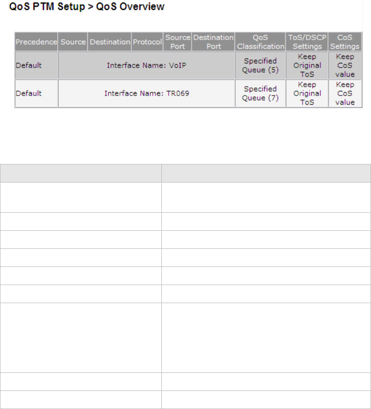Click the Destination Port column header
Image resolution: width=371 pixels, height=409 pixels.
tap(213, 42)
